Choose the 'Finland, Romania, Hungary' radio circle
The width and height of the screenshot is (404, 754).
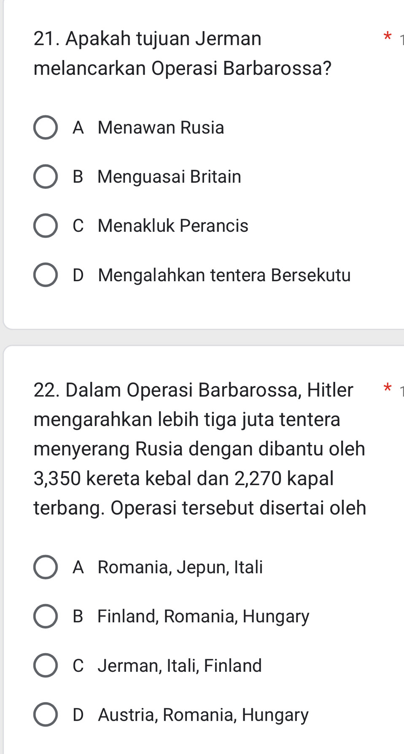[x=46, y=616]
